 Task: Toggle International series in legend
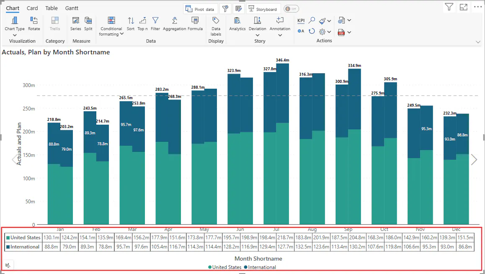[261, 267]
